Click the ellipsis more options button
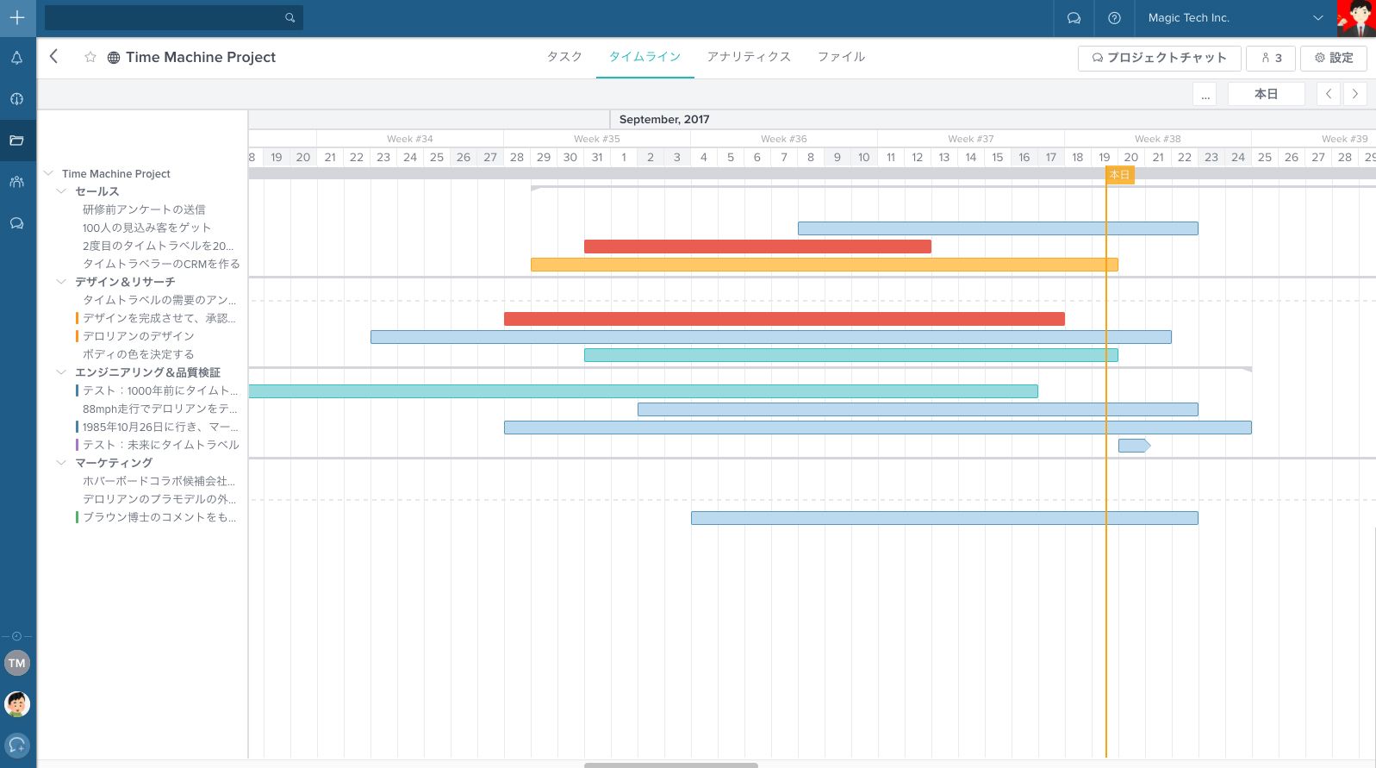 pyautogui.click(x=1205, y=94)
